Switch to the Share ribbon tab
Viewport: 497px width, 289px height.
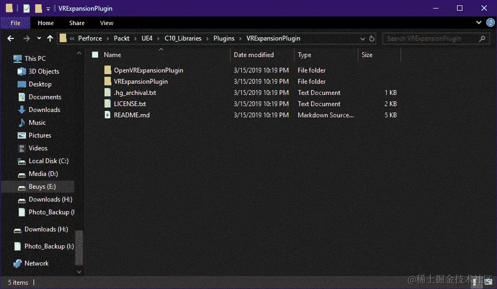tap(77, 23)
